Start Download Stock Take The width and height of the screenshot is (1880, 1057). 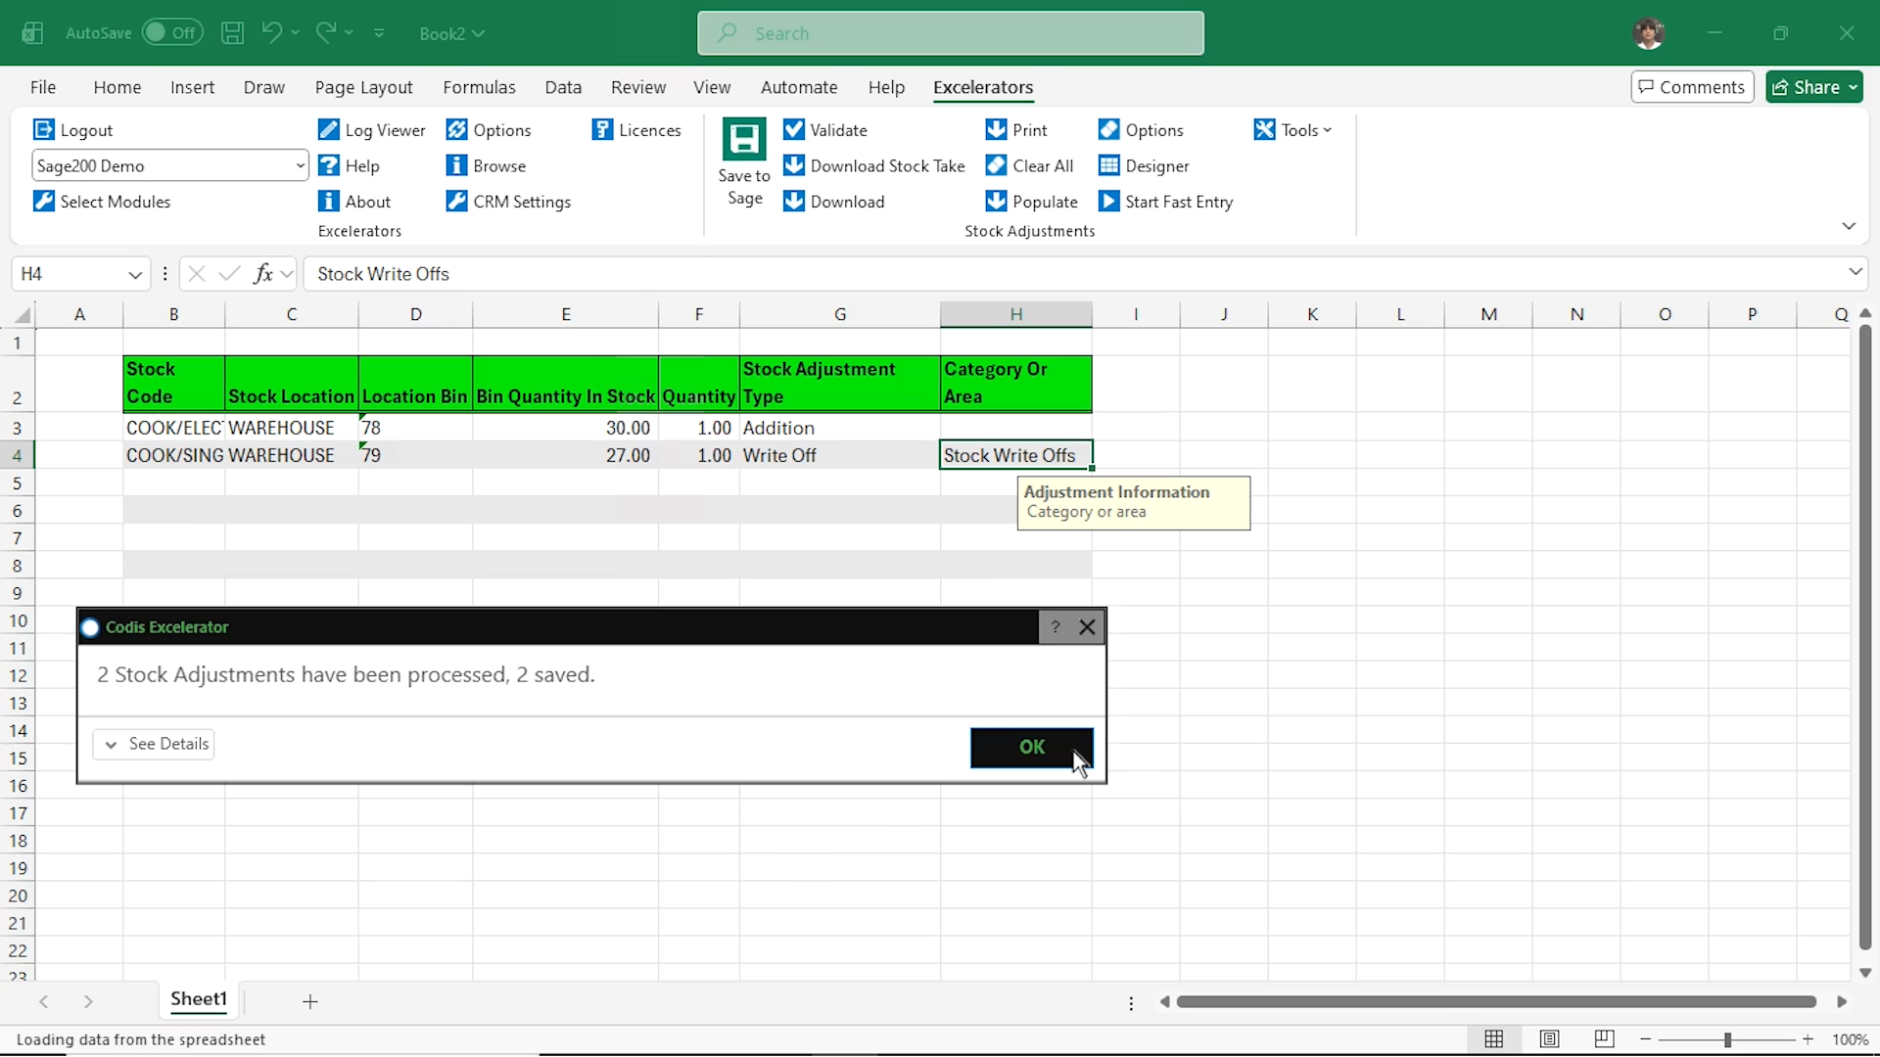[x=874, y=165]
